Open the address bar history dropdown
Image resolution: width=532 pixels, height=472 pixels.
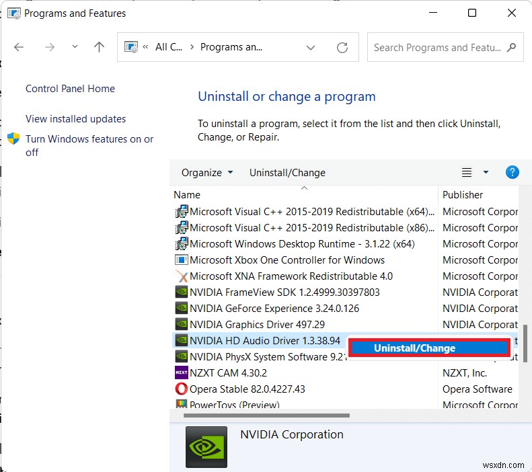point(311,48)
